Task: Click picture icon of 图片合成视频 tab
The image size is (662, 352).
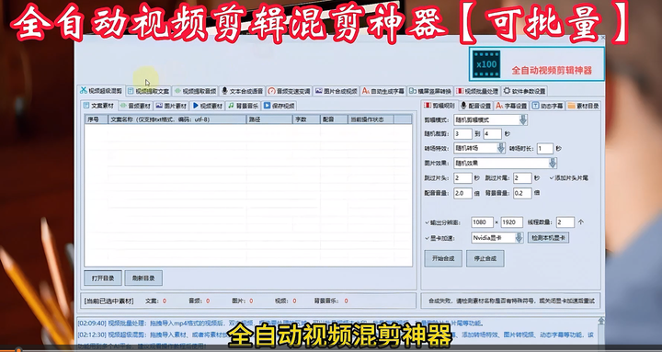Action: [x=318, y=91]
